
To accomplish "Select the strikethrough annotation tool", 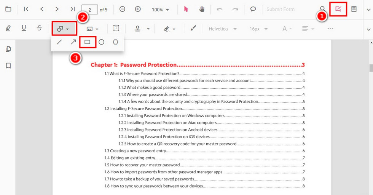I will tap(39, 28).
